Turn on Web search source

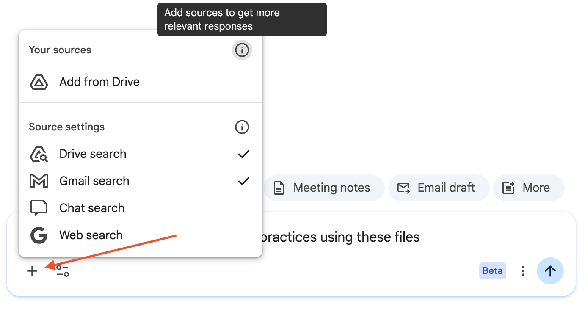point(91,235)
